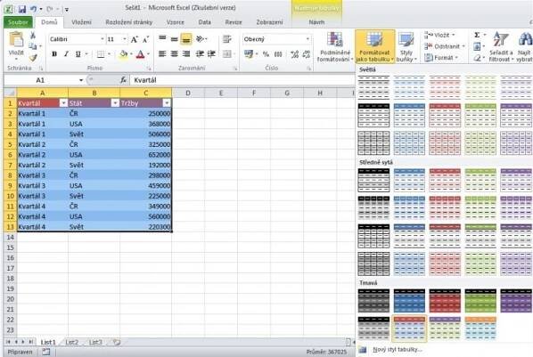Click the Paste (Vložit) clipboard icon
The height and width of the screenshot is (357, 533).
pos(16,40)
